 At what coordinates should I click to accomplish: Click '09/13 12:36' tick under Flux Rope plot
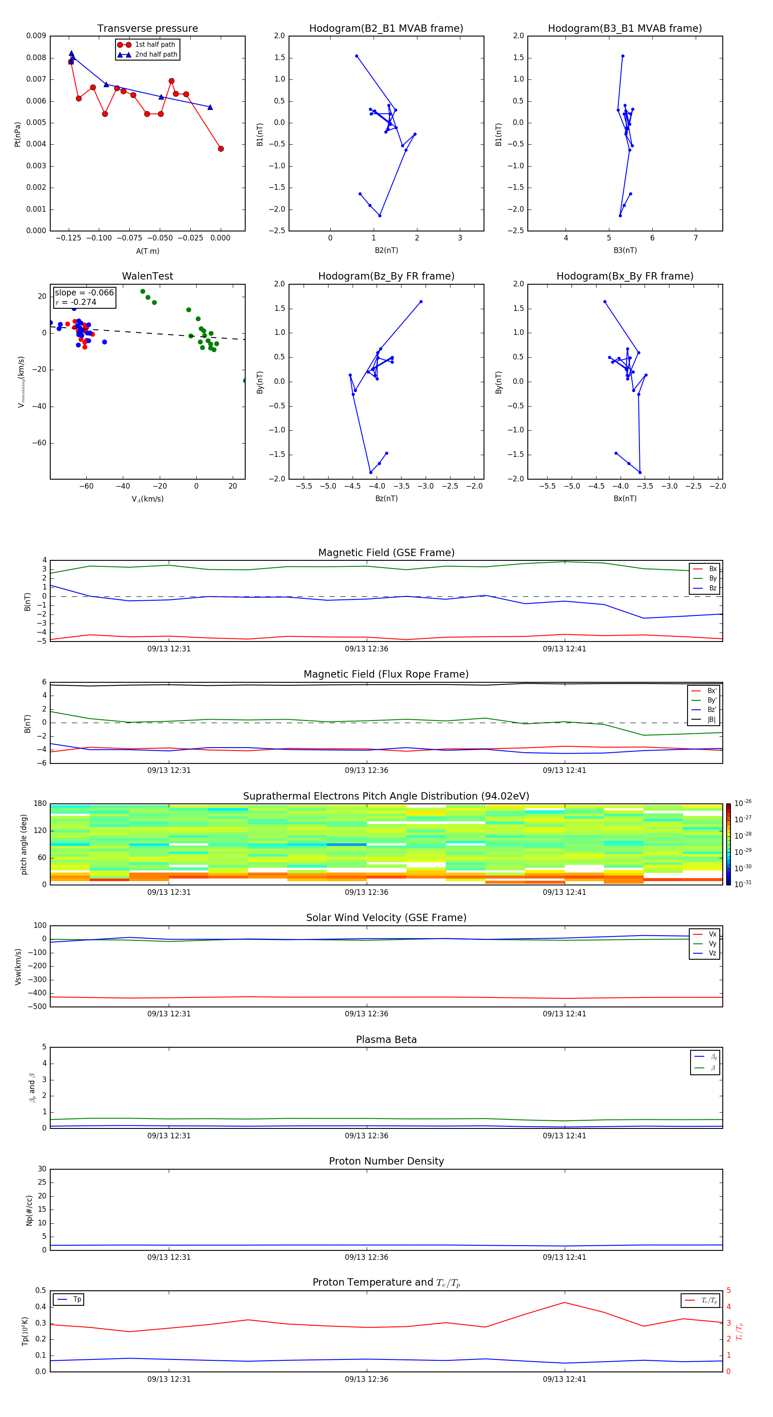366,771
